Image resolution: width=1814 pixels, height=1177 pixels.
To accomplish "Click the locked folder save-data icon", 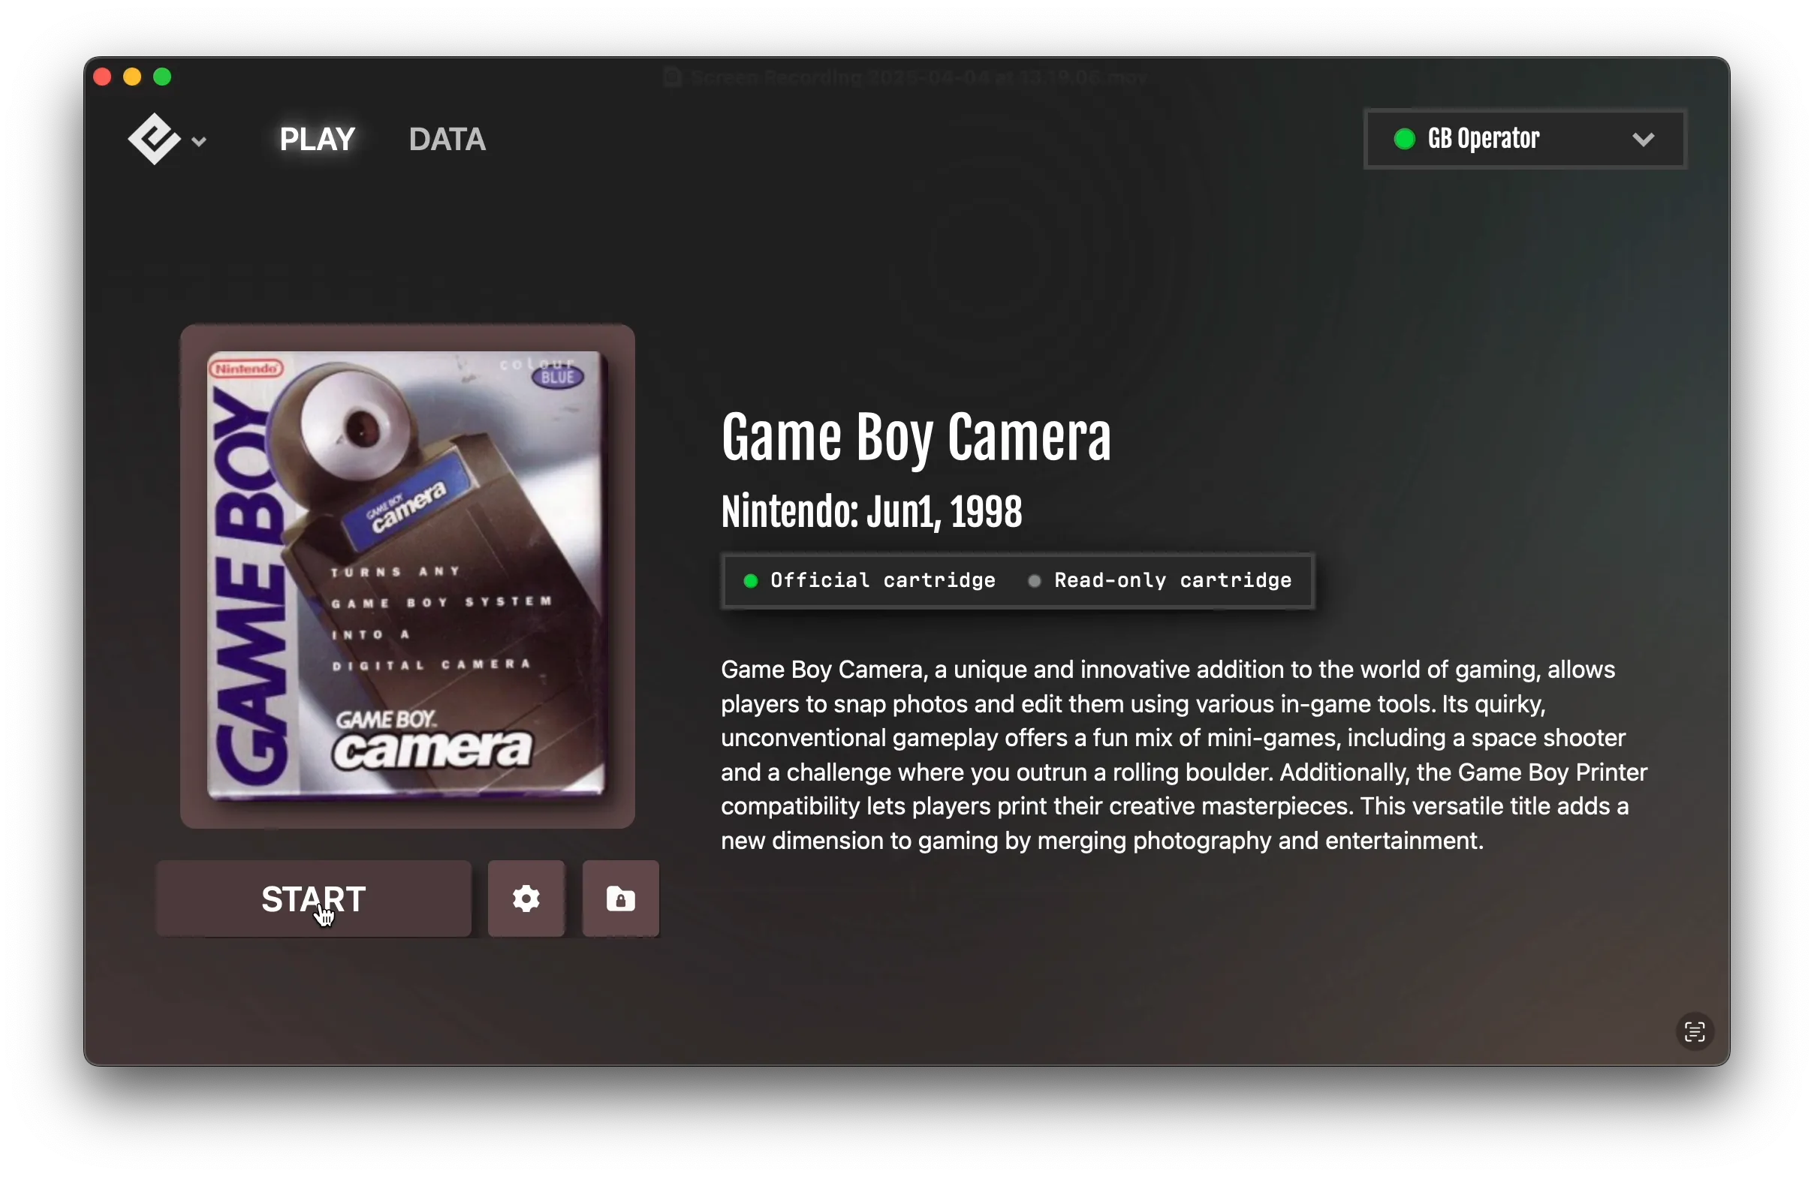I will 619,899.
